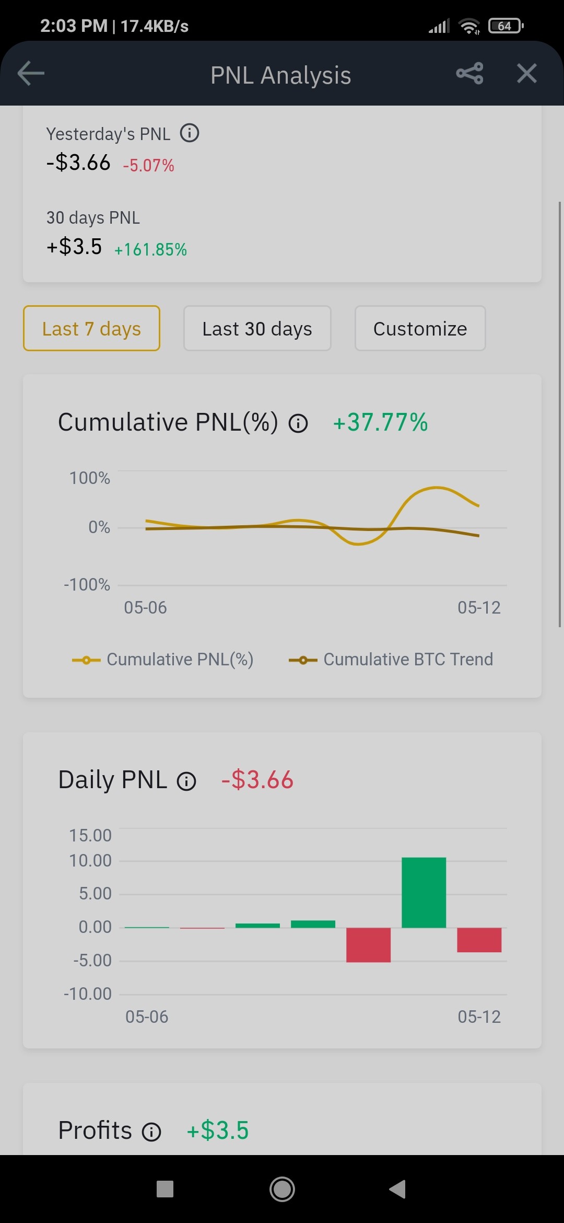The height and width of the screenshot is (1223, 564).
Task: Tap the 05-12 red daily PNL bar
Action: click(479, 940)
